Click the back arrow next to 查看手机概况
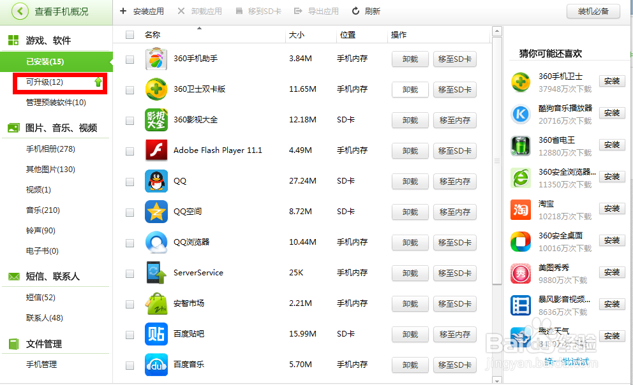The width and height of the screenshot is (633, 385). point(20,11)
